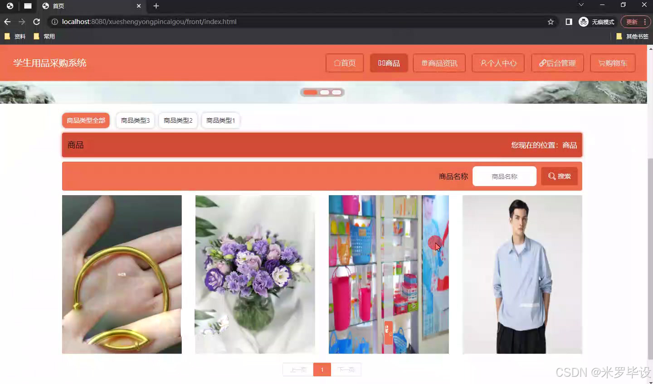Go back with the browser back arrow
The height and width of the screenshot is (384, 653).
click(7, 22)
